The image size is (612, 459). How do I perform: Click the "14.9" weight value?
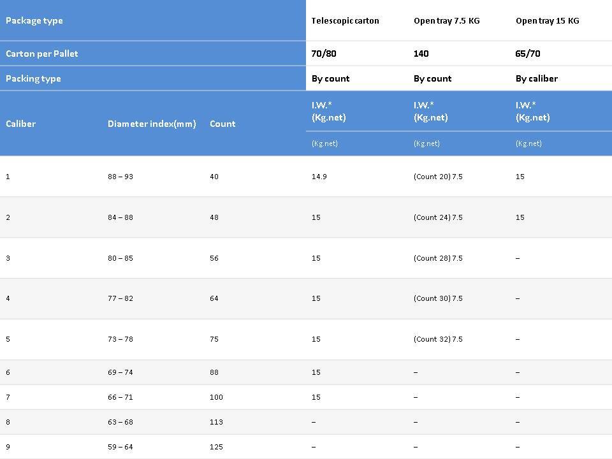319,177
